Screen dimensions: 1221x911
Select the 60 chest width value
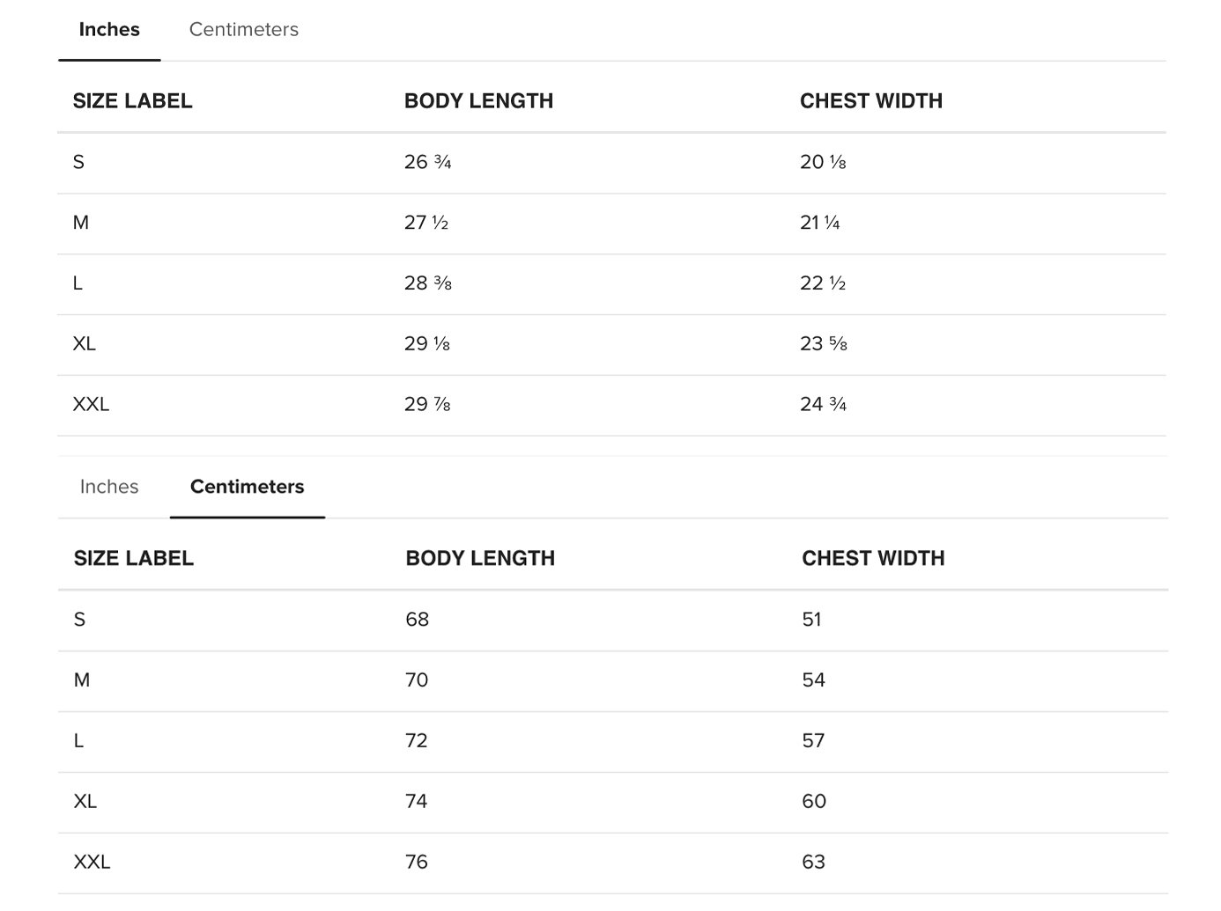[x=813, y=802]
